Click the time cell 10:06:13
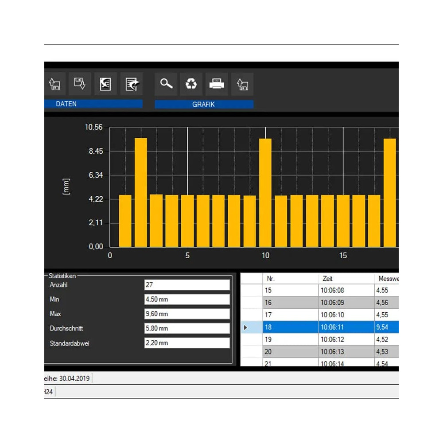This screenshot has width=443, height=443. pyautogui.click(x=346, y=352)
